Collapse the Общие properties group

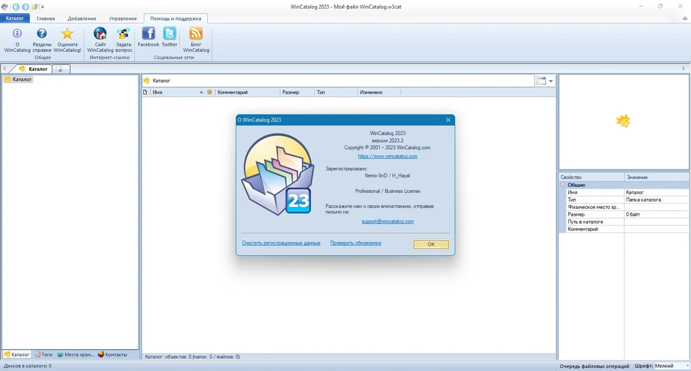(x=563, y=185)
